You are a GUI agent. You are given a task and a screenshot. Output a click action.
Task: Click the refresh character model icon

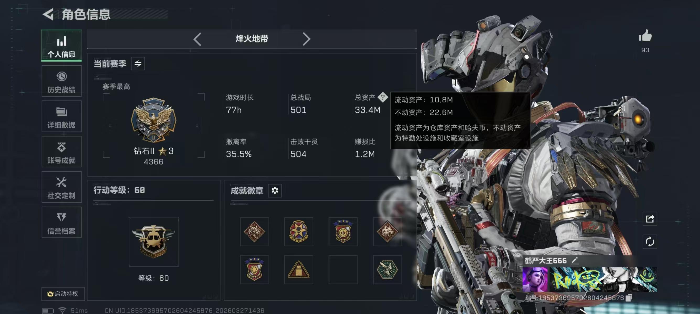(x=650, y=242)
